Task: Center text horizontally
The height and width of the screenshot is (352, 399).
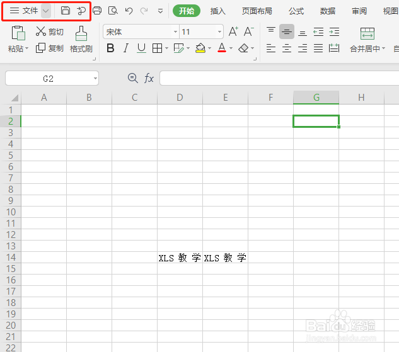Action: [287, 48]
